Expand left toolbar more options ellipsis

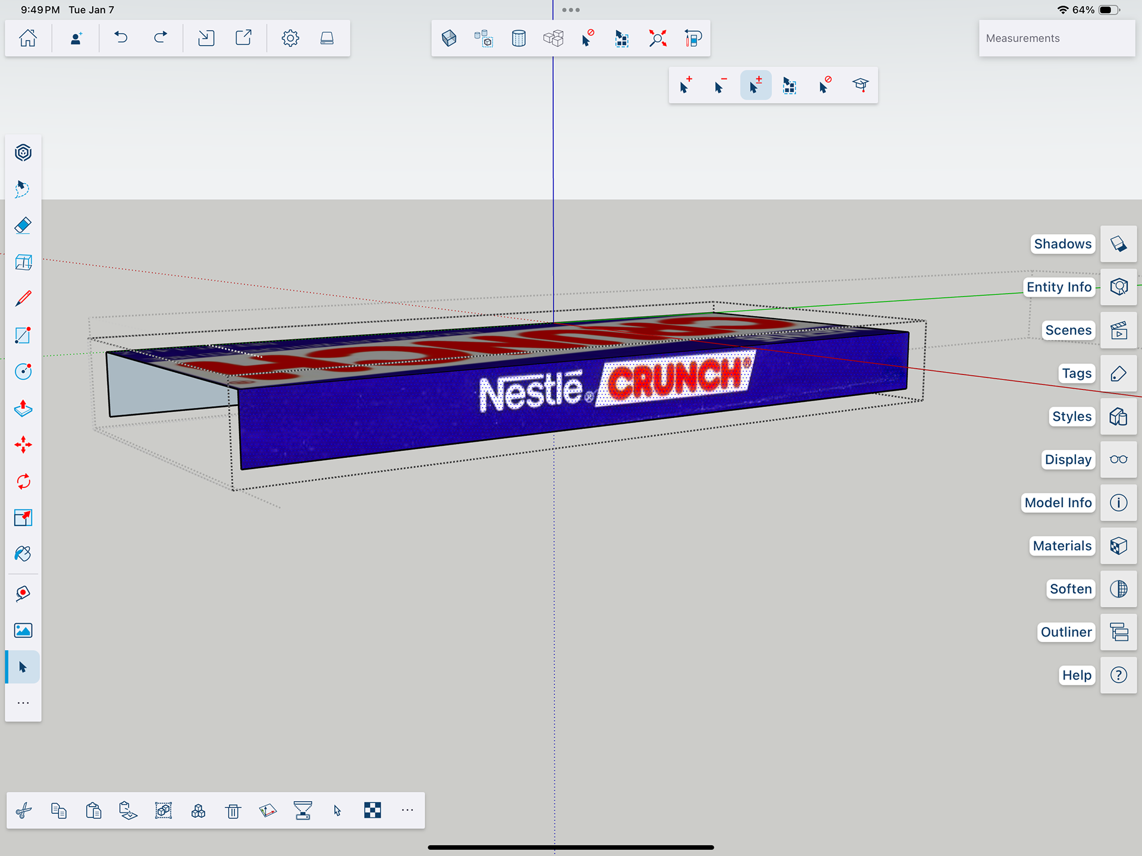click(23, 703)
